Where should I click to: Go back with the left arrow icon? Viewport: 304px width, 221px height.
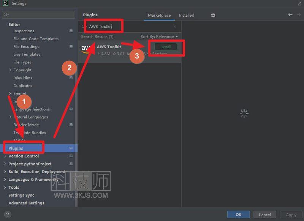[x=290, y=15]
